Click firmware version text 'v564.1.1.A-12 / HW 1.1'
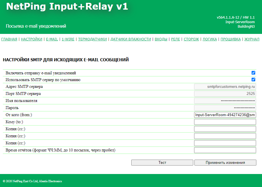Viewport: 262px width, 187px height. point(236,18)
